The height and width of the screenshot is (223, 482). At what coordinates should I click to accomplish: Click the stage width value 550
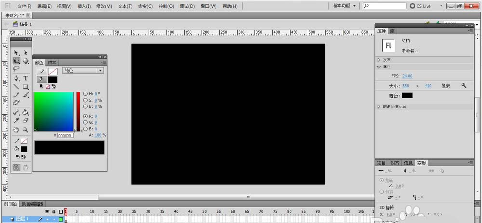click(x=406, y=86)
